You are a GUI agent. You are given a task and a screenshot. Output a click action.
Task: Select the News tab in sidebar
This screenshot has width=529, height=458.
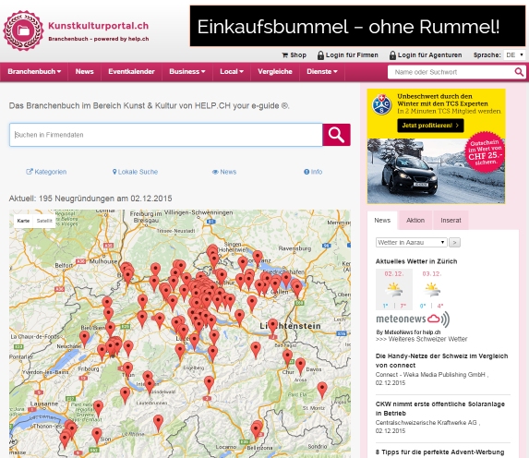point(382,221)
